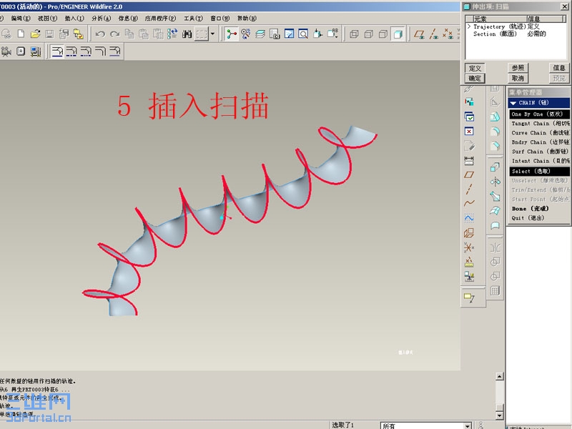The width and height of the screenshot is (572, 429).
Task: Click the new file icon
Action: click(x=21, y=34)
